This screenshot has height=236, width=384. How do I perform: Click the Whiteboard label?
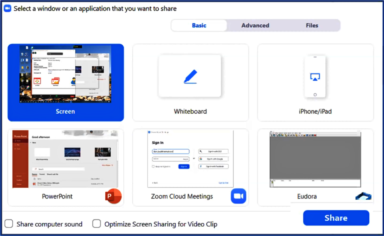point(190,111)
